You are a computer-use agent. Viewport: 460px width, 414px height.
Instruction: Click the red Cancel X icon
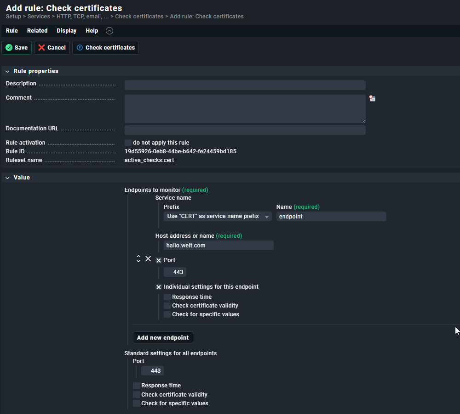pos(42,48)
